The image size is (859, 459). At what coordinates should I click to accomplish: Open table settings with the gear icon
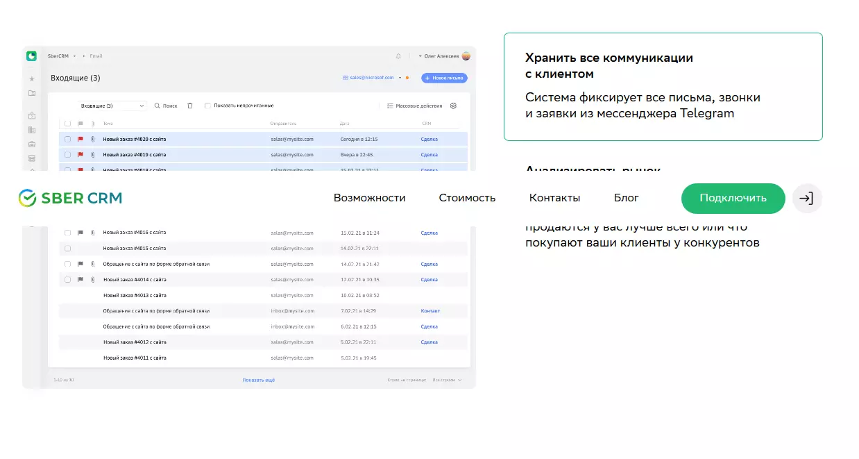click(x=453, y=106)
